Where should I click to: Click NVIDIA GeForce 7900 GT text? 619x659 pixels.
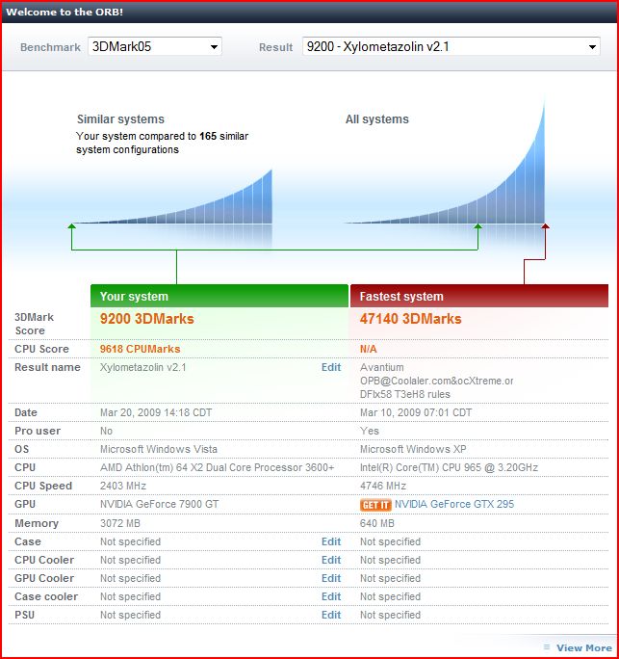click(159, 504)
